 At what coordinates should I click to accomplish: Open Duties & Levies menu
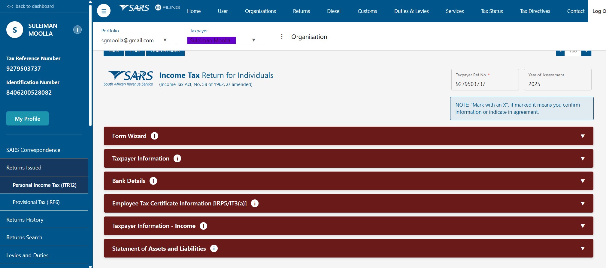[x=411, y=11]
